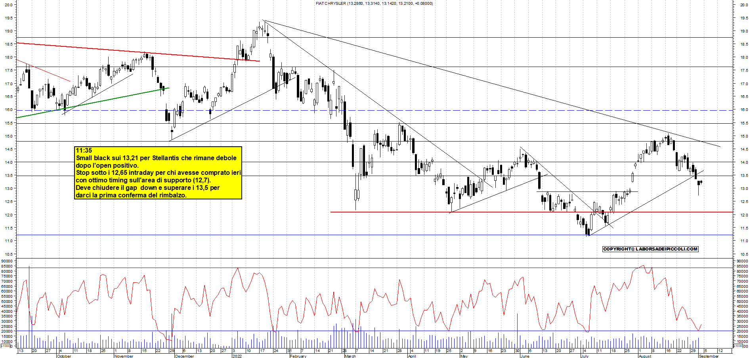Click the March month label

tap(350, 356)
